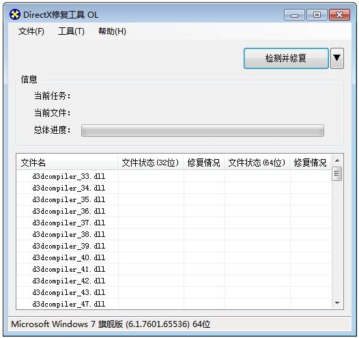
Task: Click the 当前任务 label
Action: tap(52, 96)
